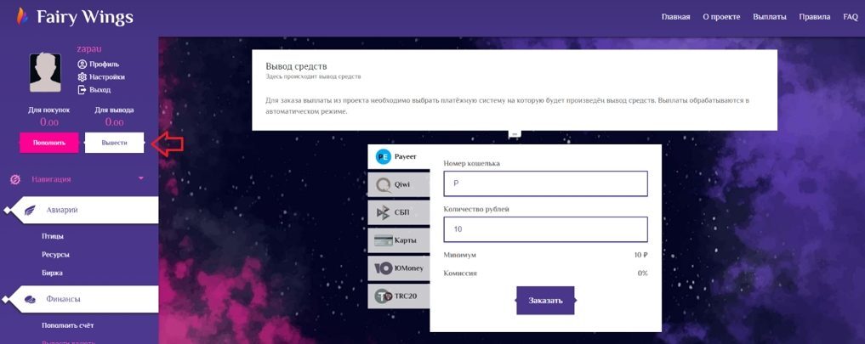Screen dimensions: 865x344
Task: Choose the TRC20 tether icon
Action: tap(384, 296)
